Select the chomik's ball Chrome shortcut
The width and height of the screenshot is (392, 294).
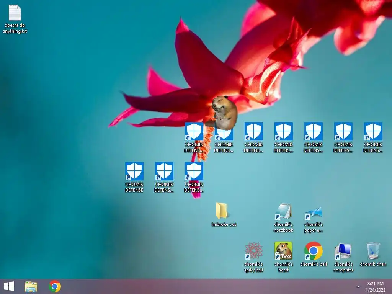(x=313, y=254)
